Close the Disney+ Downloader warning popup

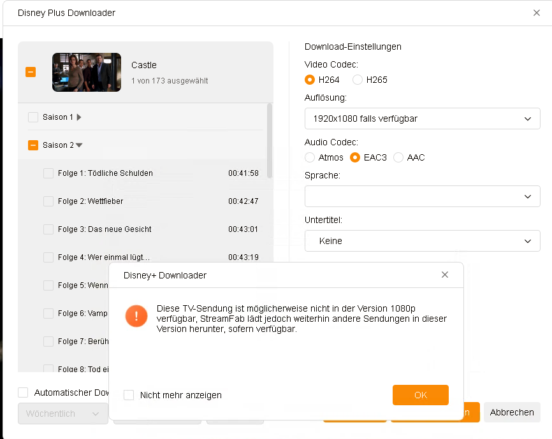[x=445, y=275]
